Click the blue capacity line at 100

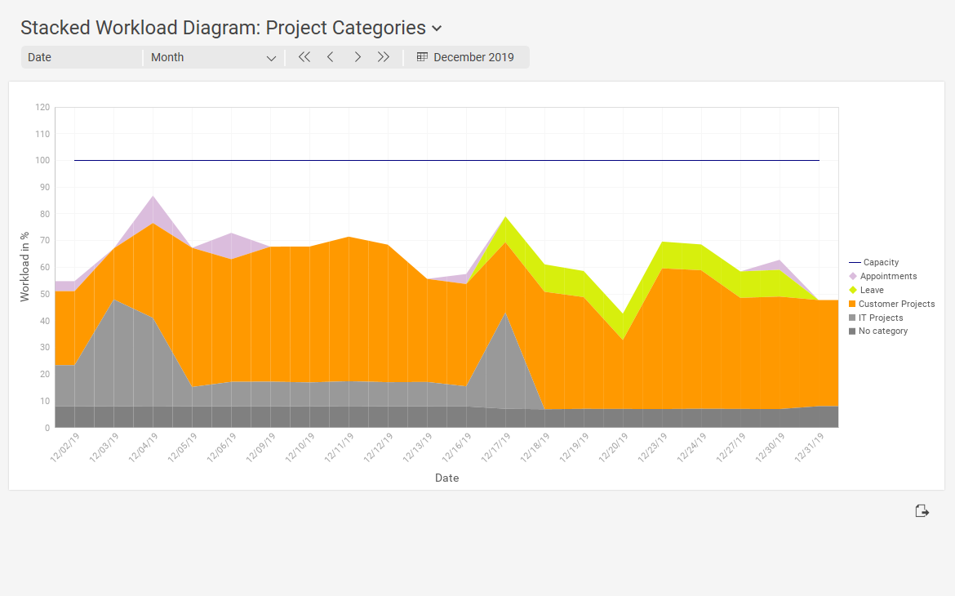coord(446,160)
